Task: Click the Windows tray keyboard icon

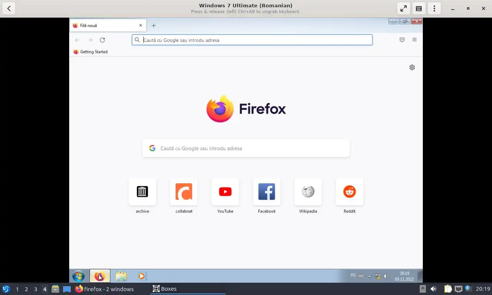Action: point(361,276)
